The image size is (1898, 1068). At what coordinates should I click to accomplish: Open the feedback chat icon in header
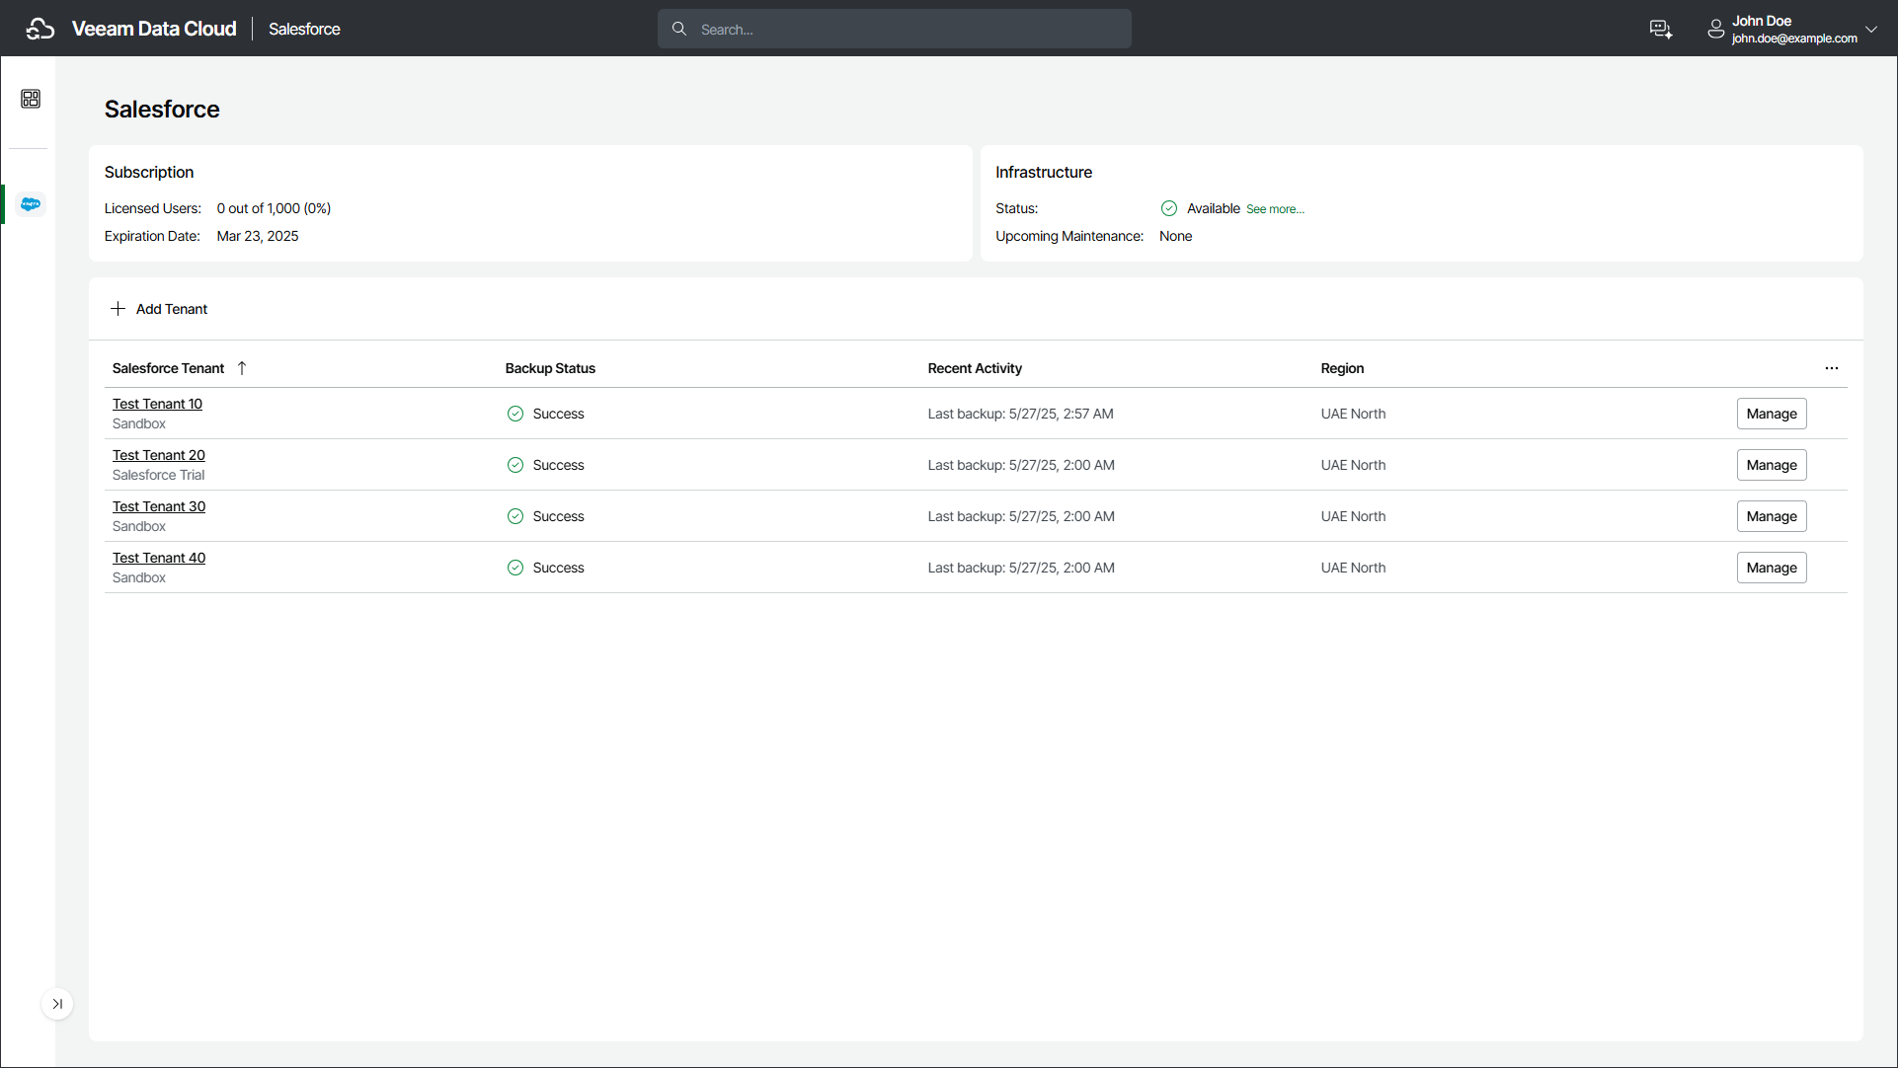tap(1661, 30)
